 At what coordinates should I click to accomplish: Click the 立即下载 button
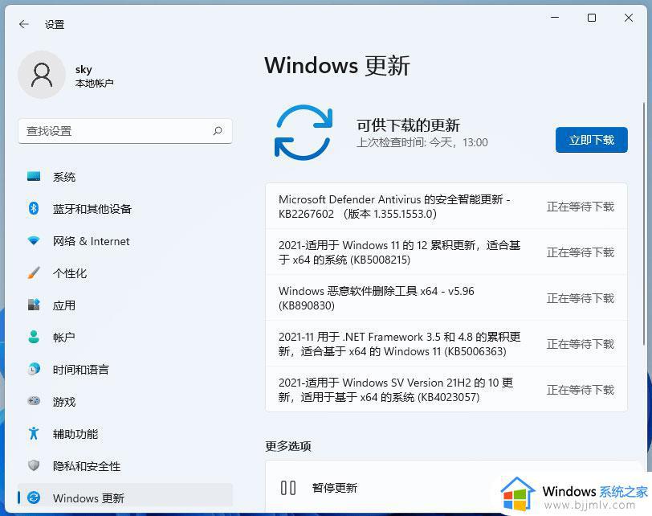tap(591, 140)
